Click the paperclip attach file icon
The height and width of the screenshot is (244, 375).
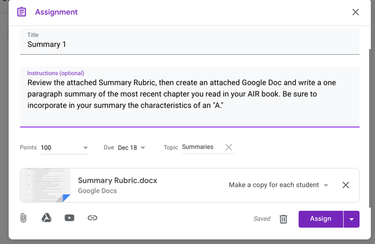tap(24, 218)
